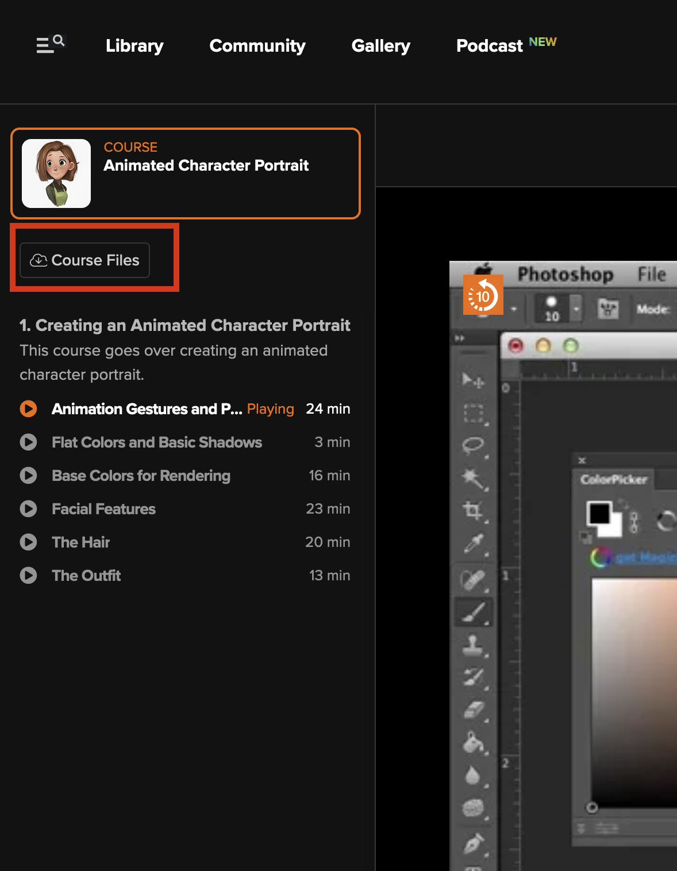Play the Flat Colors and Basic Shadows lesson
The width and height of the screenshot is (677, 871).
click(x=156, y=442)
